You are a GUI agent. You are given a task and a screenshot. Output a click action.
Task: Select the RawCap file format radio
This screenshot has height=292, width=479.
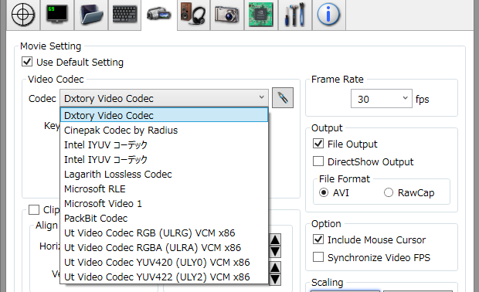[x=389, y=192]
